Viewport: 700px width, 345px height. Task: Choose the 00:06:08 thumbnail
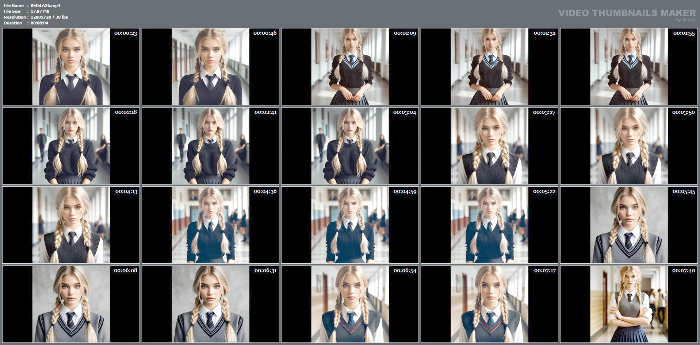click(x=71, y=304)
